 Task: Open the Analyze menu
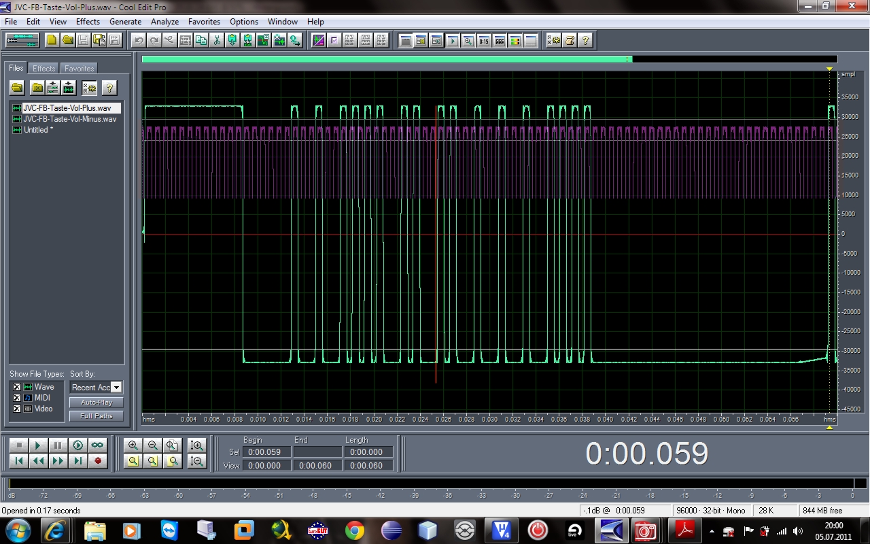(163, 22)
